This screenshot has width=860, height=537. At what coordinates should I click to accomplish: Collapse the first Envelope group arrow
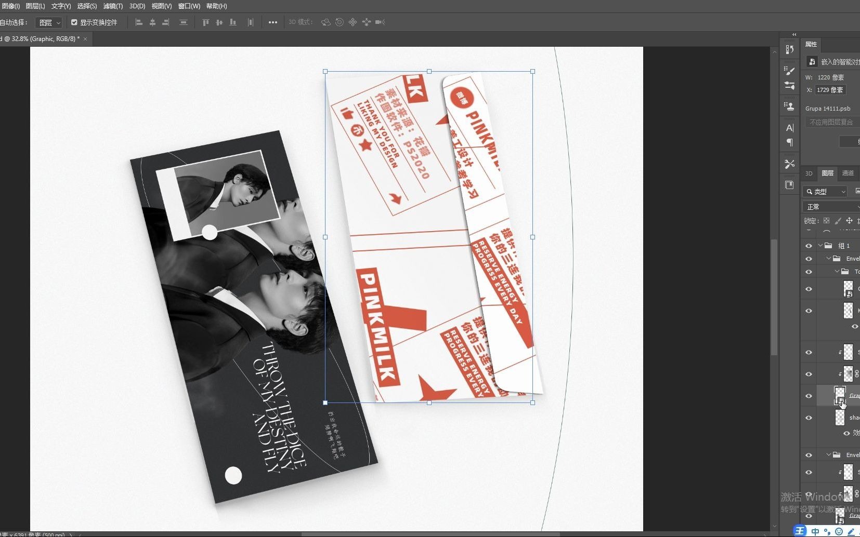[829, 259]
